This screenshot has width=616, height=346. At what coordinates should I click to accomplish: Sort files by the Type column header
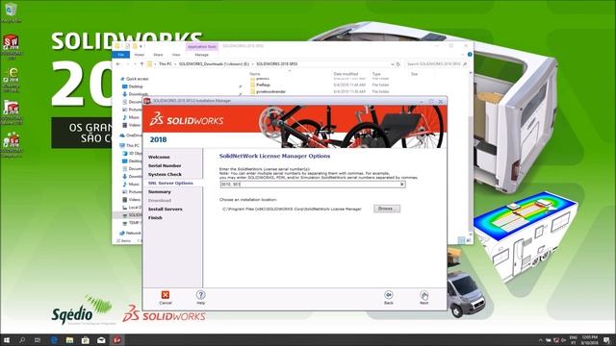tap(376, 74)
